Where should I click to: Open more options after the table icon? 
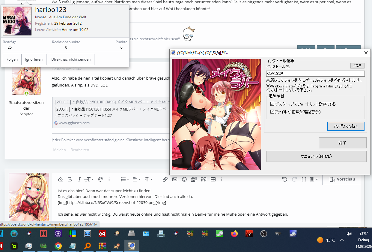pos(222,179)
